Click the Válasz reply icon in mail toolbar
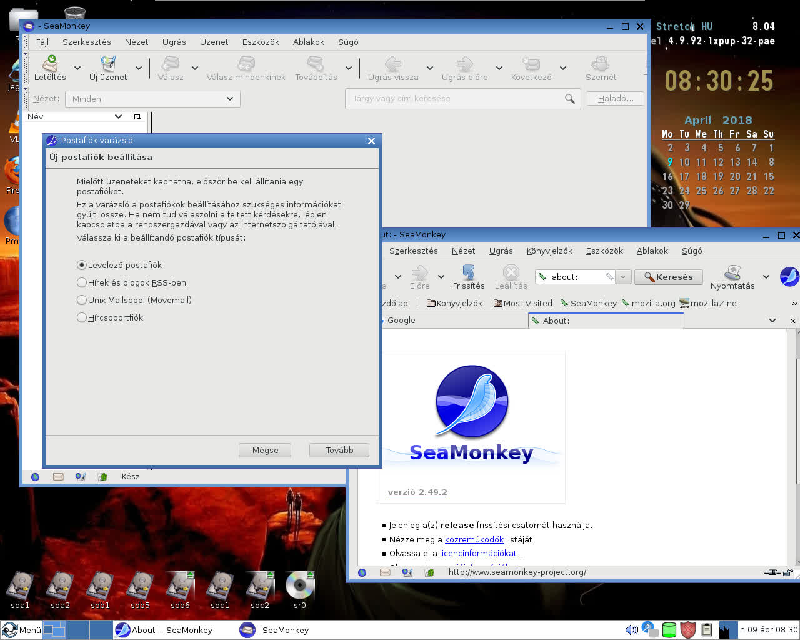 tap(170, 63)
